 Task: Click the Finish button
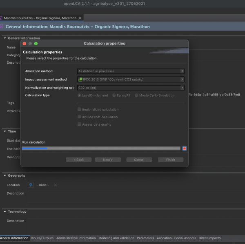170,160
